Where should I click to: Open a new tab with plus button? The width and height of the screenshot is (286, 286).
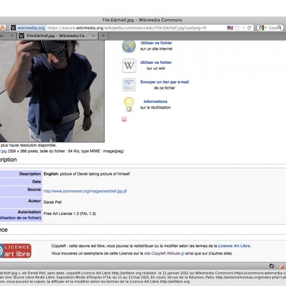click(103, 36)
